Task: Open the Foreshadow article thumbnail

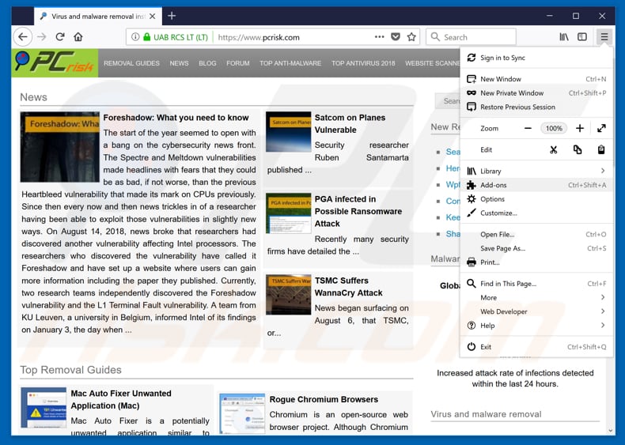Action: tap(60, 146)
